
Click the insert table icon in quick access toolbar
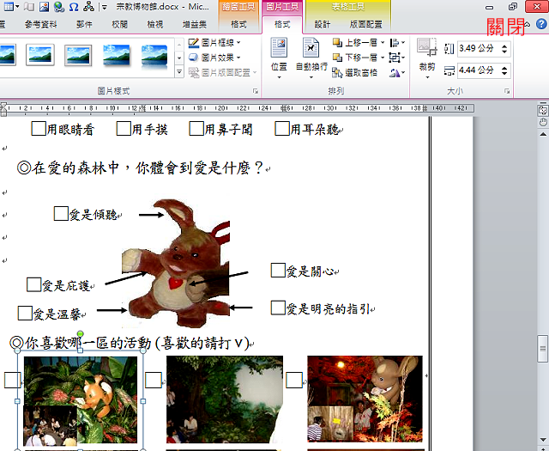9,6
